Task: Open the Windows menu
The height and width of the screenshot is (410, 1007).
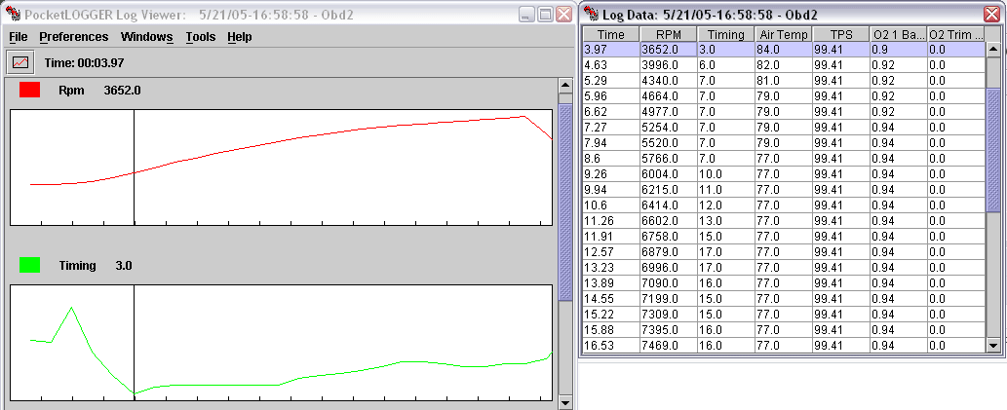Action: tap(146, 37)
